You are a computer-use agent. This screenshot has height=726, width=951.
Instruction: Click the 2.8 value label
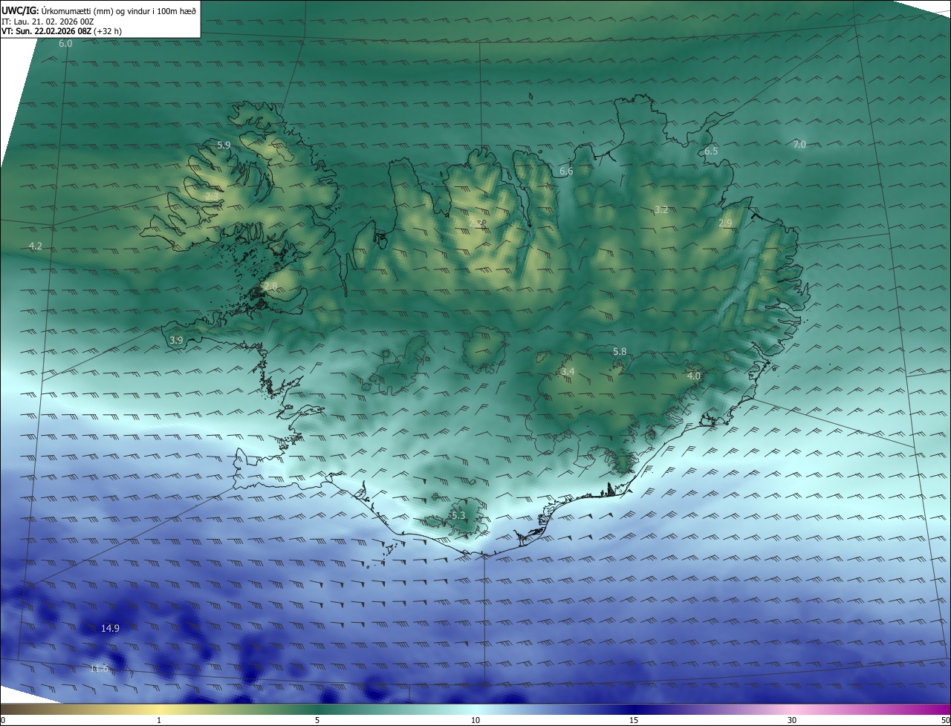pos(270,286)
